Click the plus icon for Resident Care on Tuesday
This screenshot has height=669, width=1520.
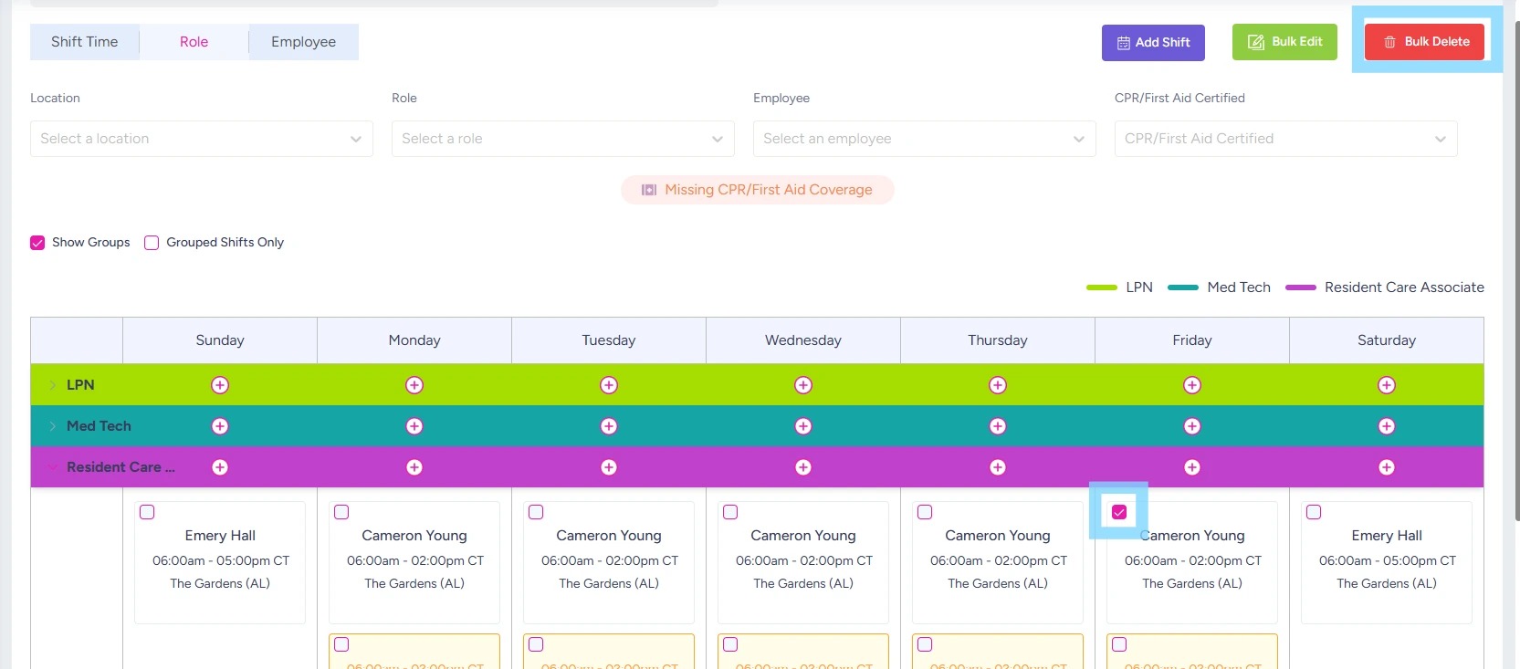[x=609, y=467]
